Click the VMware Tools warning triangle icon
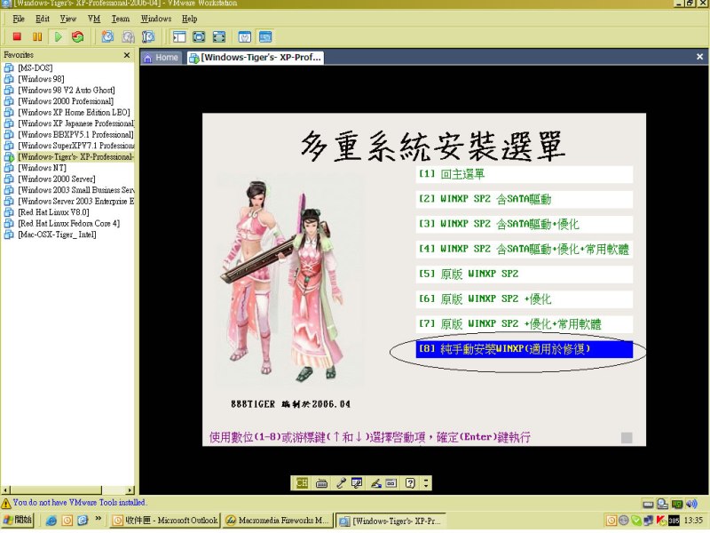The image size is (710, 533). point(6,503)
